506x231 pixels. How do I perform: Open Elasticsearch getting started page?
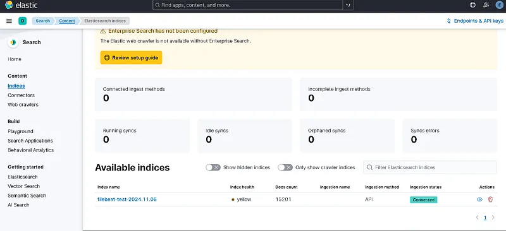(x=23, y=177)
